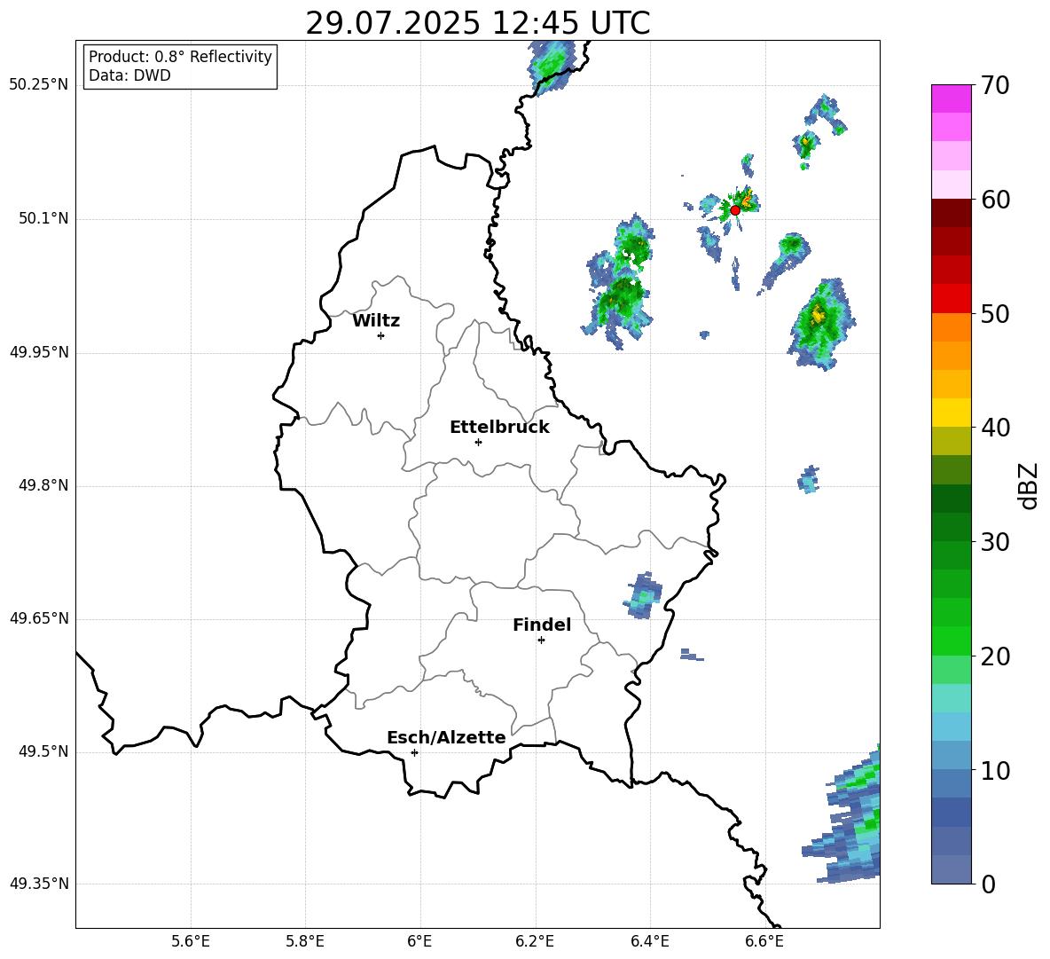
Task: Click the dark red colorbar band below 60
Action: [x=951, y=213]
